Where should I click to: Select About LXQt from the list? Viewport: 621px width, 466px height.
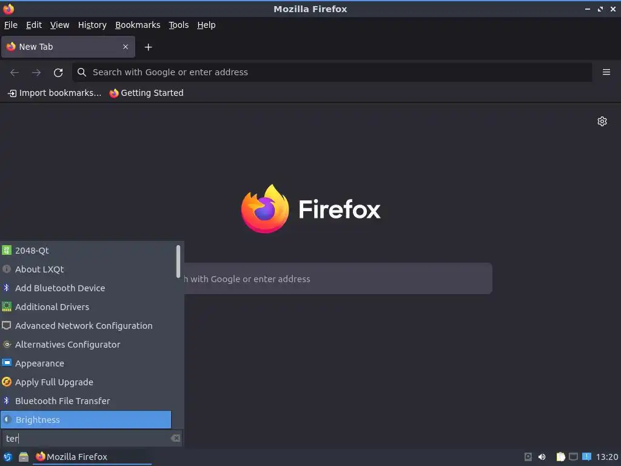click(86, 269)
